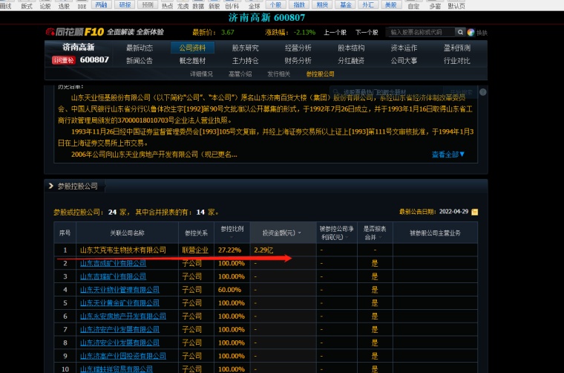This screenshot has width=564, height=373.
Task: Click the 两融 toolbar button
Action: (102, 4)
